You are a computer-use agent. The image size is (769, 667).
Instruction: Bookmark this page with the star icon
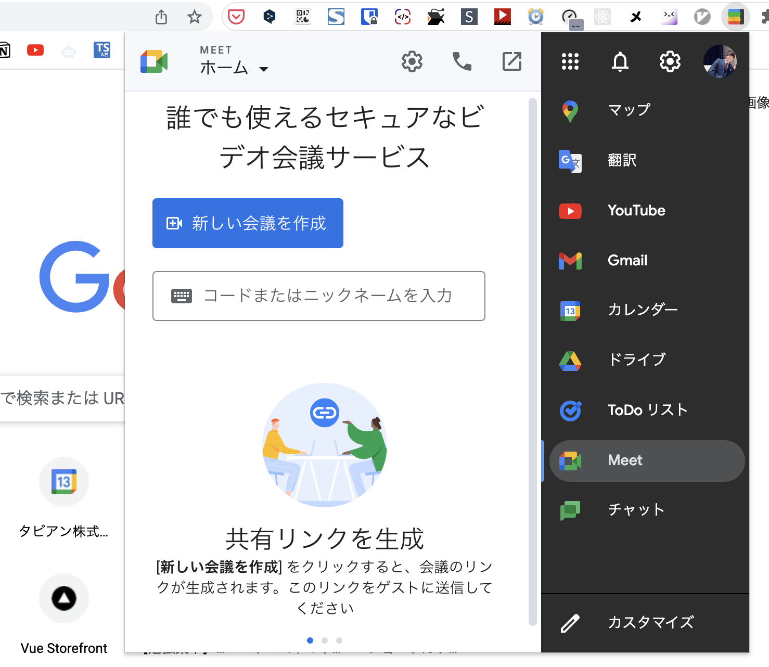195,17
